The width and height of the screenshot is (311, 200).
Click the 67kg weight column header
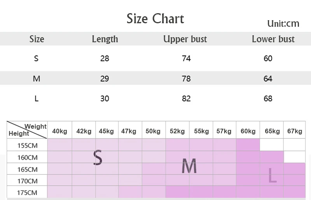click(295, 131)
